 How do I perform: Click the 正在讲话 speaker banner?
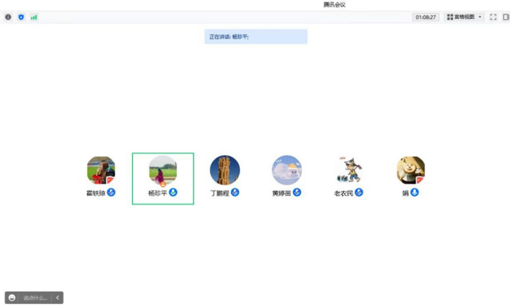(256, 37)
